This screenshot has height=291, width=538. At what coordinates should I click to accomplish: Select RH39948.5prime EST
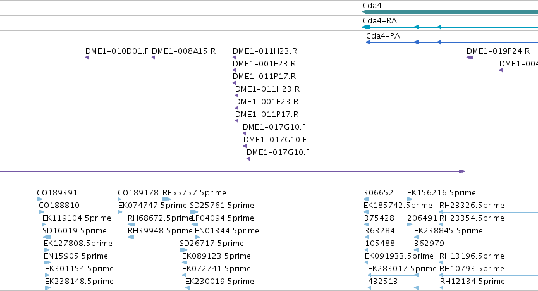tap(160, 231)
